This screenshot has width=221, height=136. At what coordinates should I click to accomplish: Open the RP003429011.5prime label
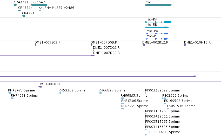(162, 116)
